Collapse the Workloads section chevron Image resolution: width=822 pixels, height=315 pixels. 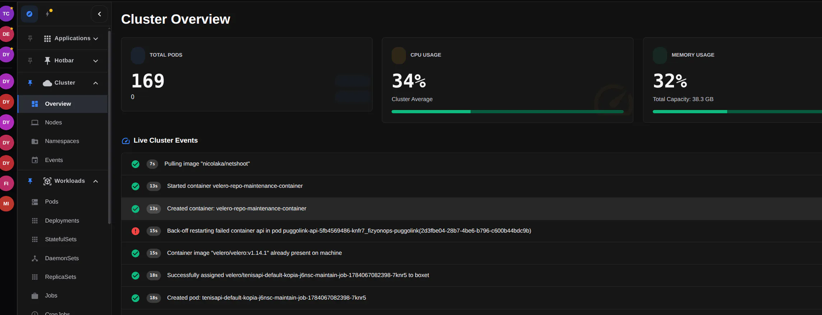coord(96,181)
